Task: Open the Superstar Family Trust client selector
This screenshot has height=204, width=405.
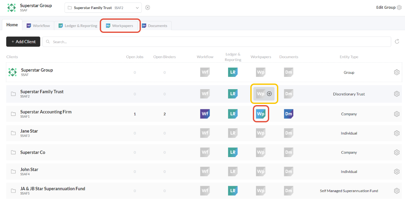Action: click(x=103, y=7)
